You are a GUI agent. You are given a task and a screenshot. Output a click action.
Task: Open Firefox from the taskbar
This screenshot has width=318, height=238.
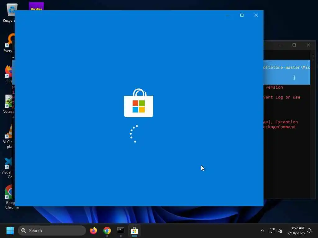93,231
